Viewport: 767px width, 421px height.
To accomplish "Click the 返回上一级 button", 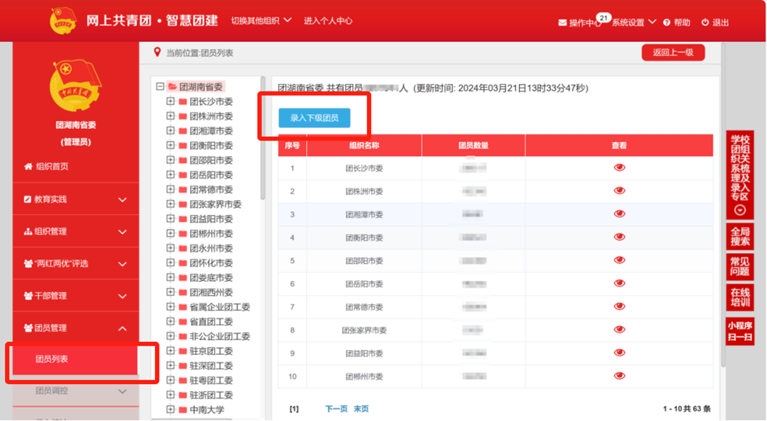I will 673,52.
